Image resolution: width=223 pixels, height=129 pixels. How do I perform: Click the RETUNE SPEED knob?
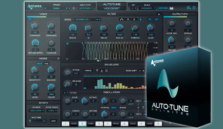35,43
